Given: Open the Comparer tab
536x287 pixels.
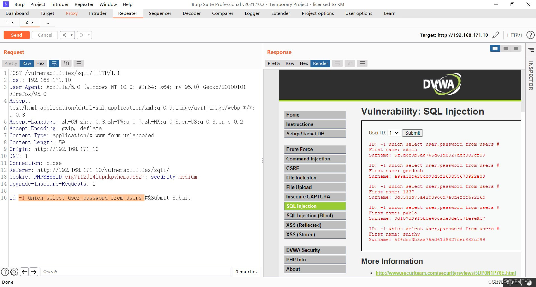Looking at the screenshot, I should (x=222, y=13).
